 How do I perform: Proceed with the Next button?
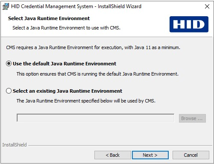click(150, 155)
